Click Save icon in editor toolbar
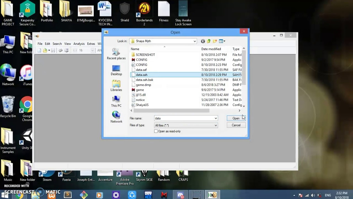Screen dimensions: 353x199 (53, 50)
